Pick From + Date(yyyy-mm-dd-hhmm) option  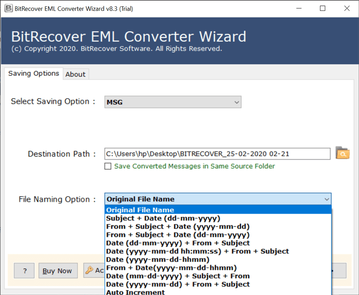tap(218, 268)
